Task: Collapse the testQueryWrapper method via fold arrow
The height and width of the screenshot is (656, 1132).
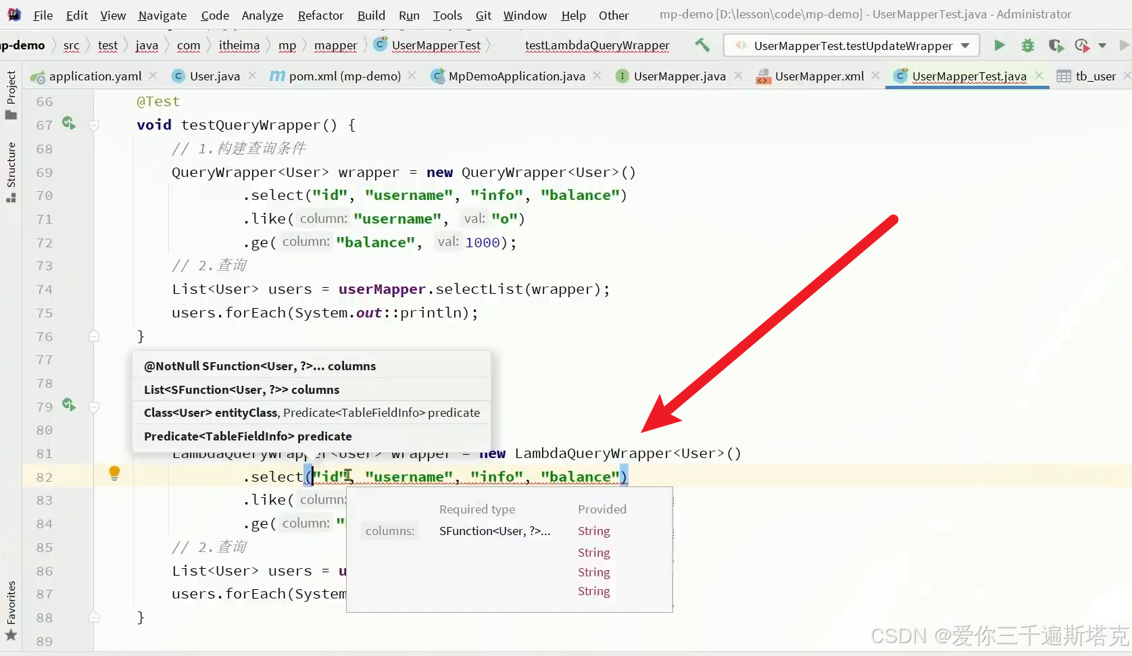Action: (x=95, y=126)
